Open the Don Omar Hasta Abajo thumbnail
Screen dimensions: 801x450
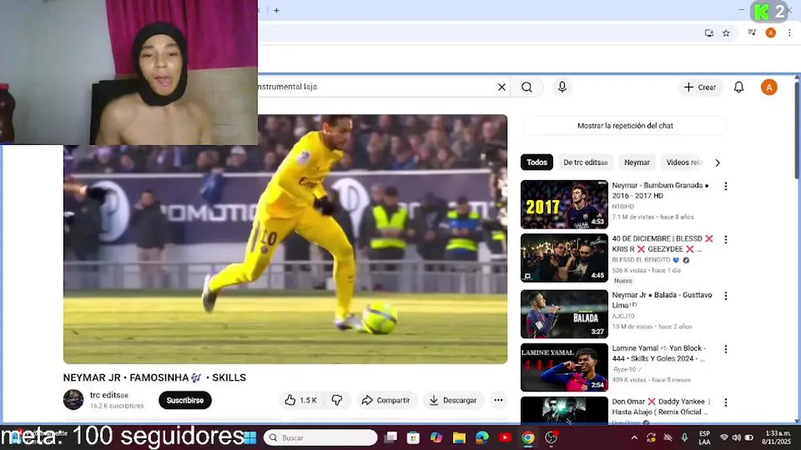pyautogui.click(x=564, y=411)
